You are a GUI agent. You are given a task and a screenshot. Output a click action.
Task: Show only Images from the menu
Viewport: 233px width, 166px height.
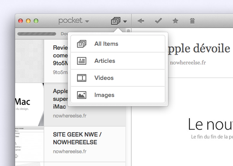pyautogui.click(x=105, y=95)
